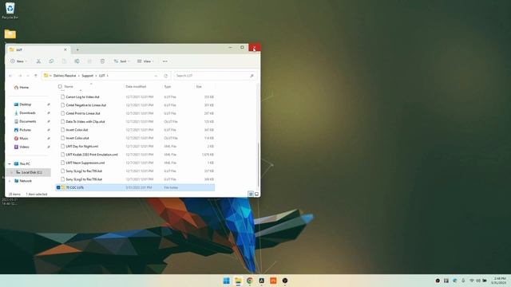This screenshot has height=287, width=511.
Task: Cut the selected item using scissors icon
Action: point(38,61)
